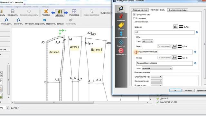
Task: Click the Деталь 2 label on canvas
Action: pyautogui.click(x=74, y=47)
